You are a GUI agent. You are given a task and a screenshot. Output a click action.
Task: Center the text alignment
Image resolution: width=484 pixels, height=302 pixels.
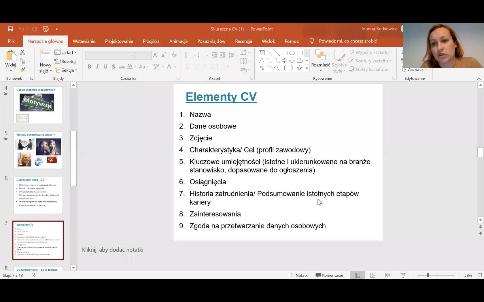[196, 67]
